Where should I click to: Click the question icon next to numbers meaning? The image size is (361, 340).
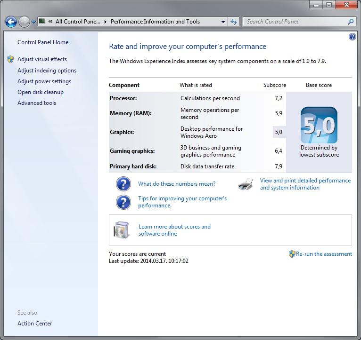tap(123, 184)
